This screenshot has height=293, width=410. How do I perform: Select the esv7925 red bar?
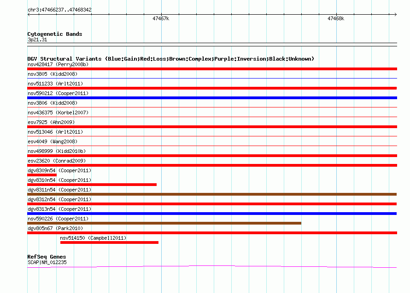pyautogui.click(x=212, y=127)
